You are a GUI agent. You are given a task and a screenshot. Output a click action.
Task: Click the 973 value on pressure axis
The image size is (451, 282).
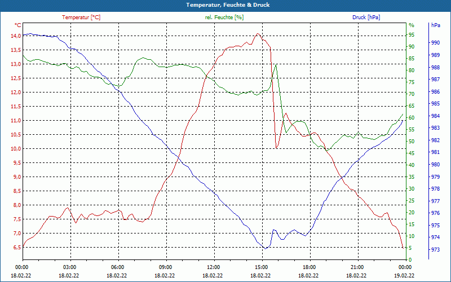click(435, 249)
